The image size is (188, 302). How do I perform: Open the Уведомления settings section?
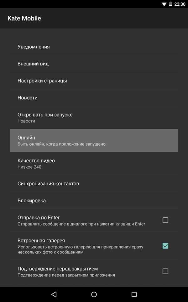tap(94, 47)
